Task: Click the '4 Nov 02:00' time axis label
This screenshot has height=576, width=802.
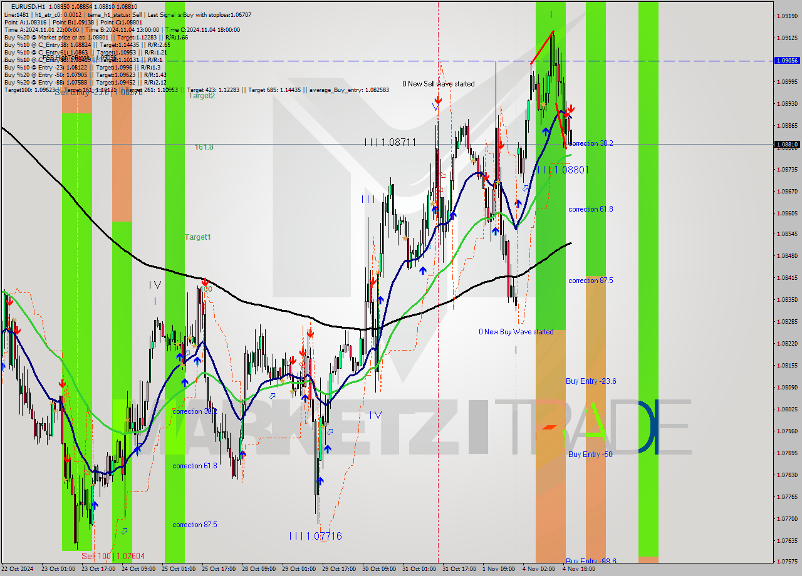Action: click(x=538, y=569)
